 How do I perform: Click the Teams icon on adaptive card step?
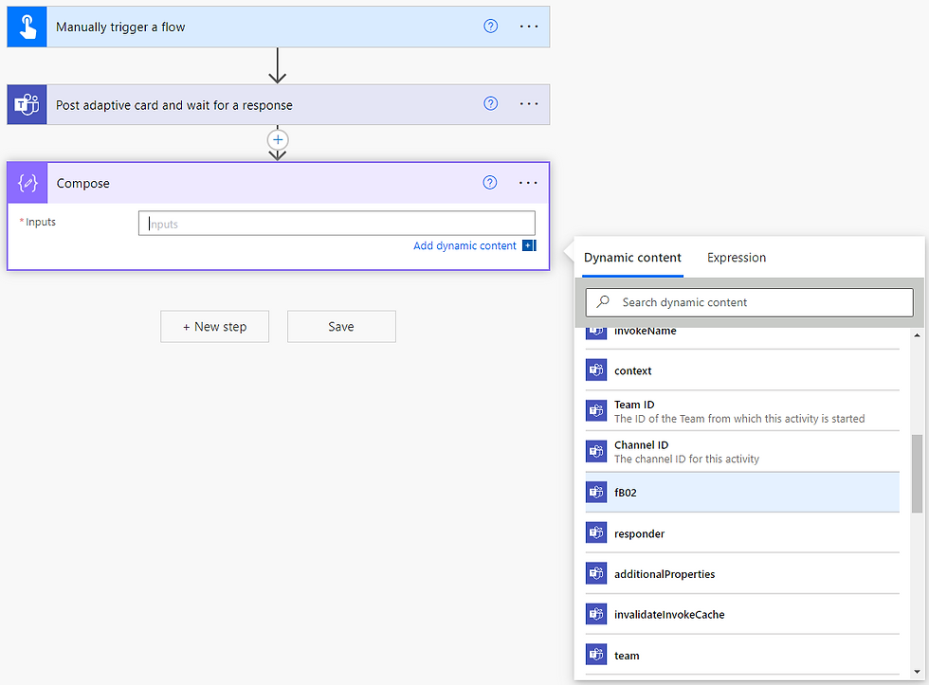point(27,105)
